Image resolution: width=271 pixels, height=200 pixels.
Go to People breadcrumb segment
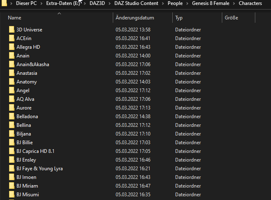point(175,3)
